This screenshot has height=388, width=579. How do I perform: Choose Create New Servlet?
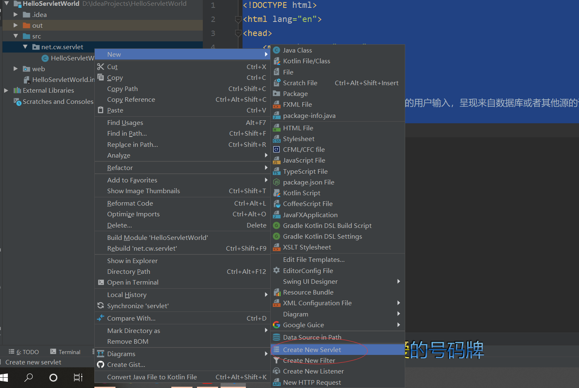(338, 350)
